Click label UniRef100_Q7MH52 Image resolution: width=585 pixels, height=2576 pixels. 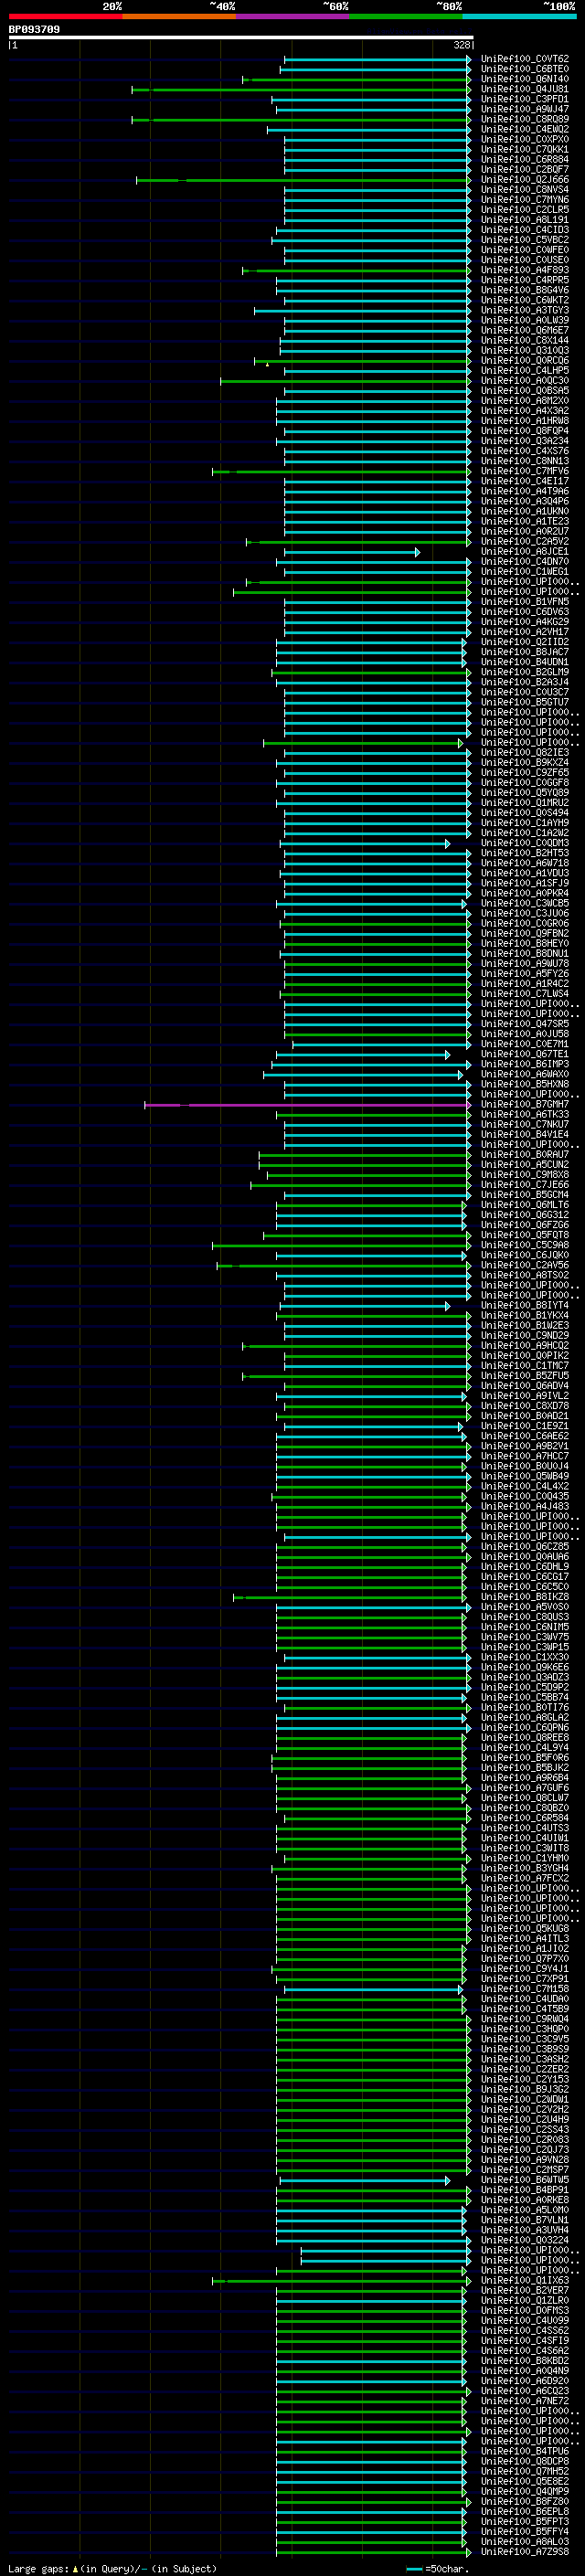pyautogui.click(x=525, y=2471)
